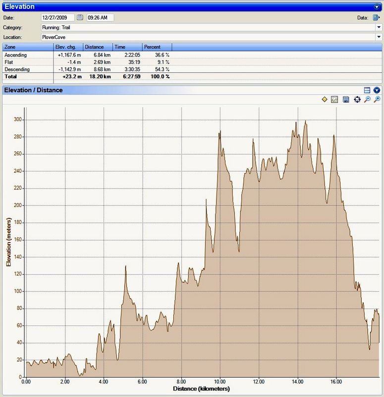Open the chart settings graph icon
The width and height of the screenshot is (384, 397).
coord(335,100)
